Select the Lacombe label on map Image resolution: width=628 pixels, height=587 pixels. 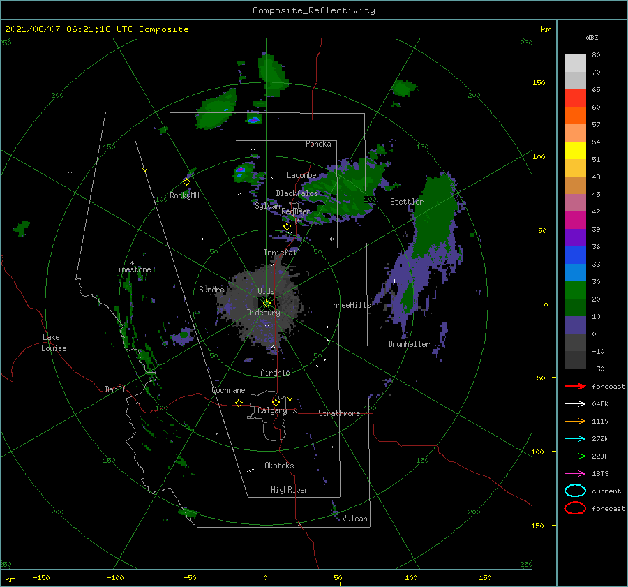coord(301,175)
